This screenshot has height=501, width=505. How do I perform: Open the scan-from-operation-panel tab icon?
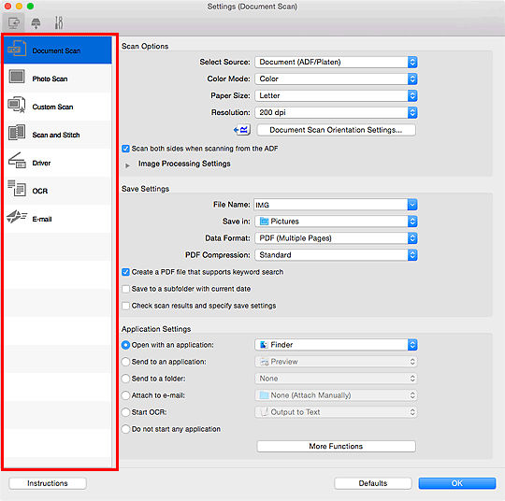tap(36, 23)
